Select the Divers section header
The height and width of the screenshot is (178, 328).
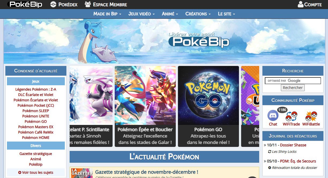tap(36, 146)
